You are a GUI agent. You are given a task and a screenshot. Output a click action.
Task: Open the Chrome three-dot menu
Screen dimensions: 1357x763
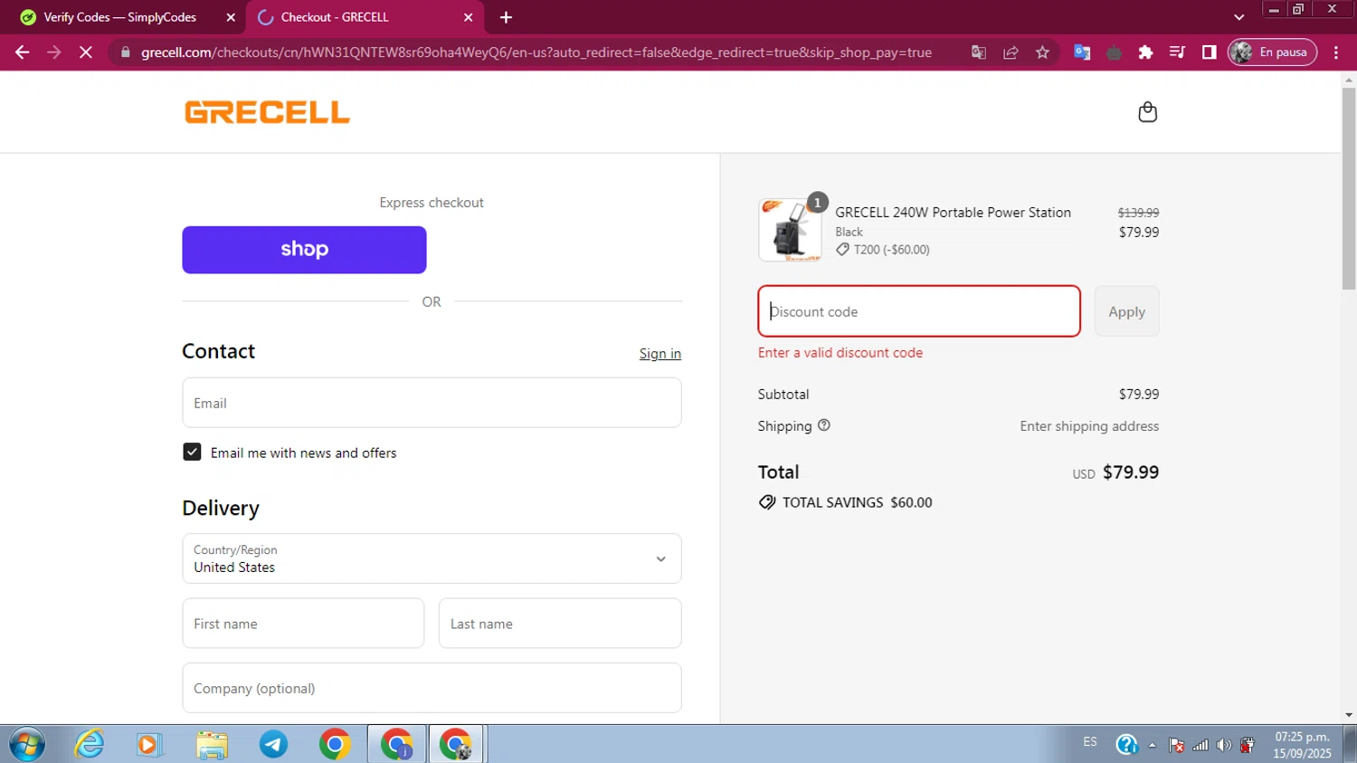coord(1336,52)
